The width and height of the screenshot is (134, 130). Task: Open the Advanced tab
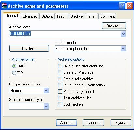tap(30, 16)
